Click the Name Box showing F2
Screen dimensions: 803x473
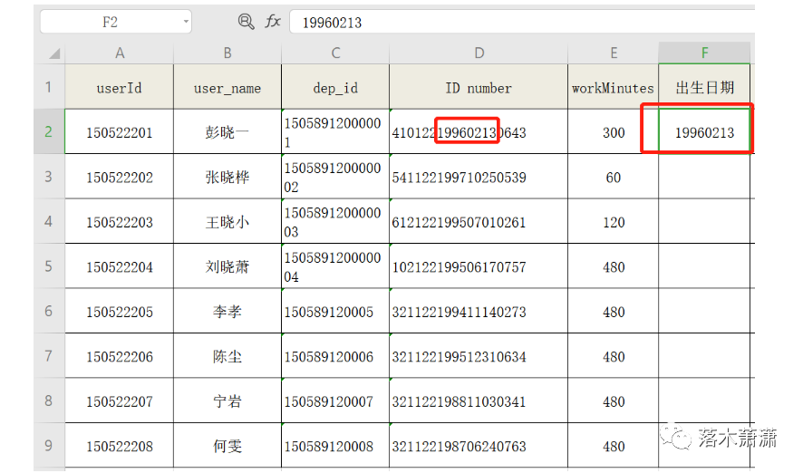tap(116, 22)
